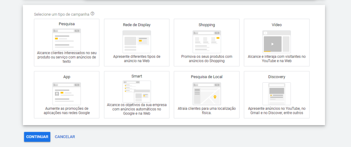The image size is (351, 147).
Task: Click the Vídeo campaign player illustration
Action: click(277, 42)
